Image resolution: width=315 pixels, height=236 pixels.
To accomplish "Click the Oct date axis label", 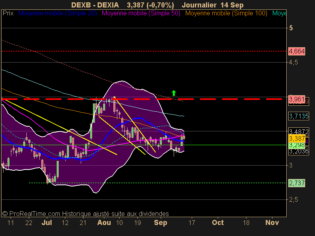I will coord(218,223).
